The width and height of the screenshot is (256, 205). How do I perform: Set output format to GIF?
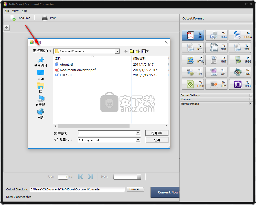click(216, 72)
